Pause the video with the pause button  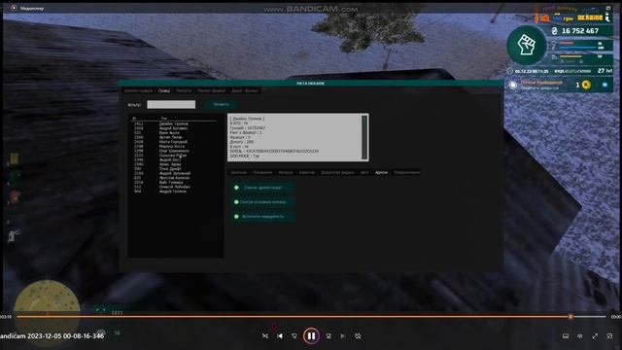pos(311,336)
